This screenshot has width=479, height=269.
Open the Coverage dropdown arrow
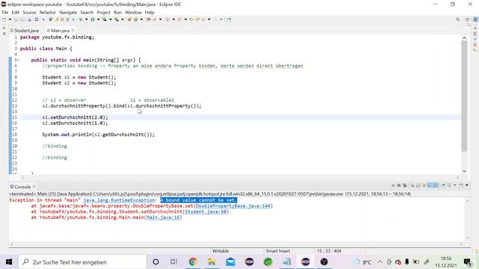[110, 19]
